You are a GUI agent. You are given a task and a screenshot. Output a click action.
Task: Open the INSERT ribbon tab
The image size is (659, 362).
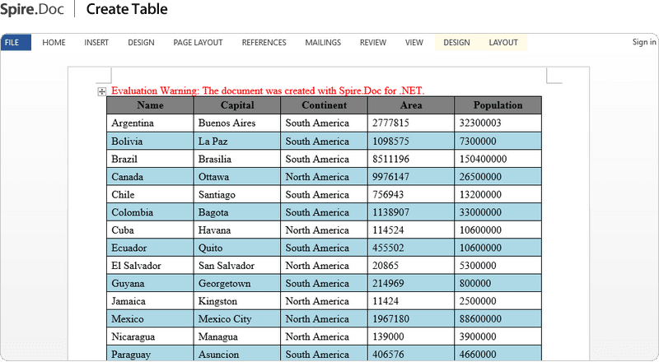click(x=96, y=43)
